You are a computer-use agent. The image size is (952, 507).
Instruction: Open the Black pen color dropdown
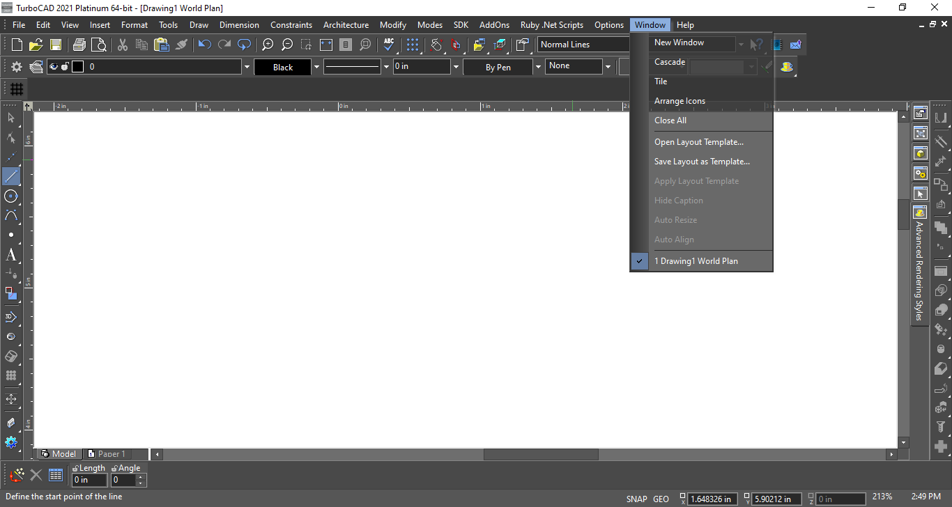[x=316, y=68]
